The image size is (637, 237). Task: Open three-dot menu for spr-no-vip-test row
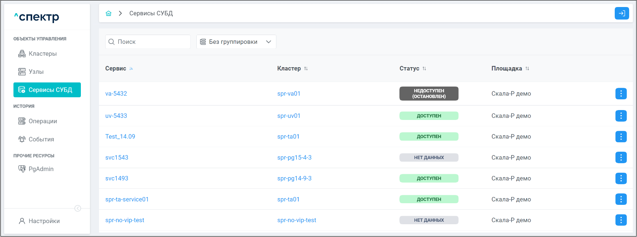point(621,220)
